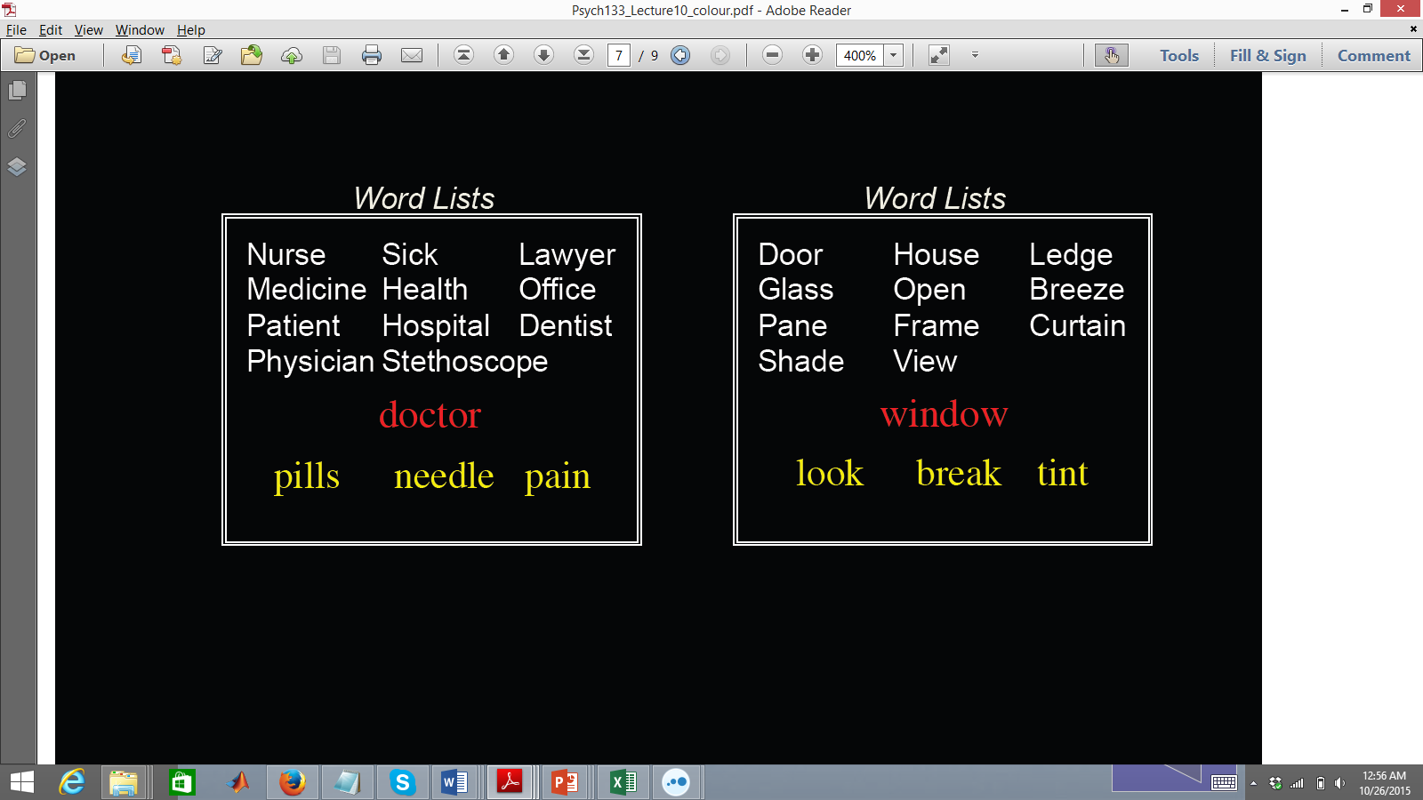Click the Save floppy disk icon
This screenshot has height=800, width=1423.
tap(332, 55)
